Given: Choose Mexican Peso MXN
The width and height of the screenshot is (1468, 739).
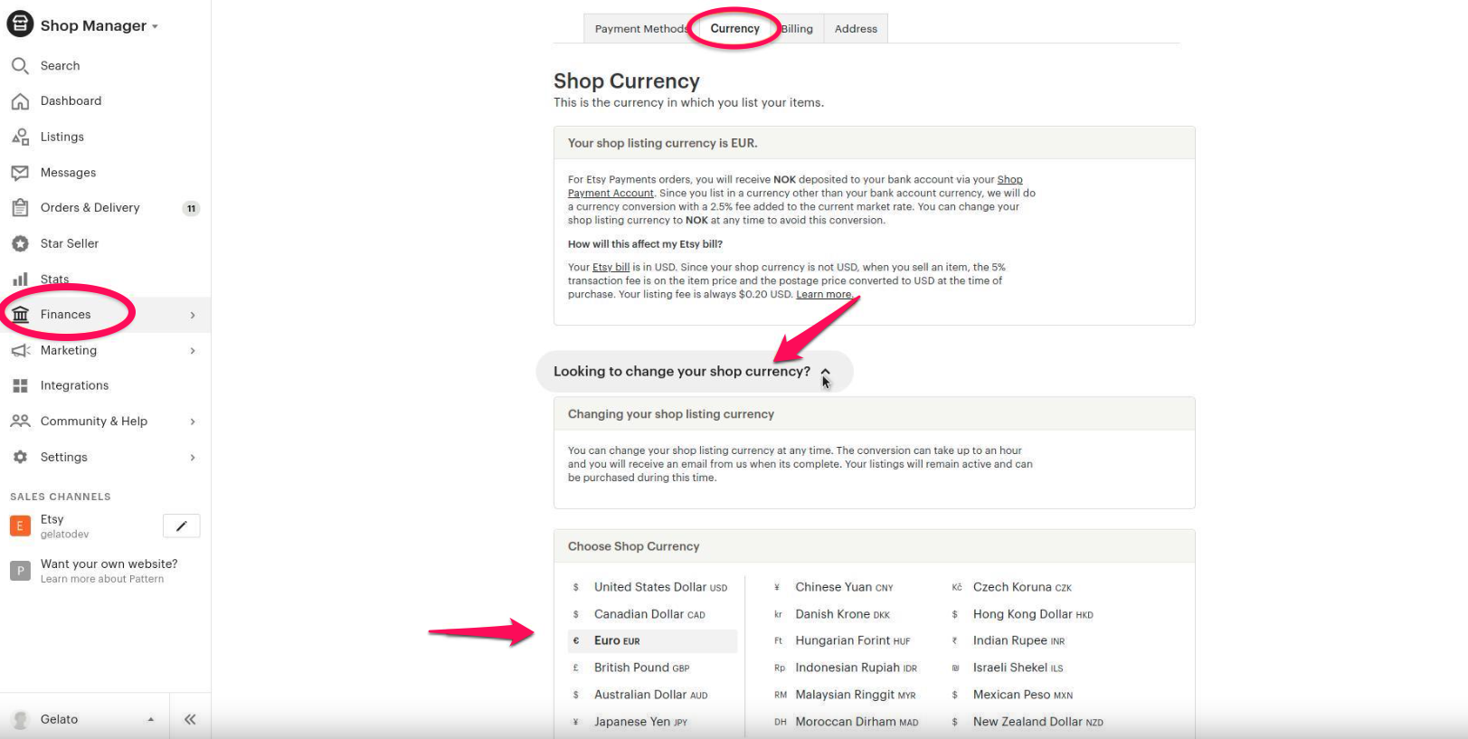Looking at the screenshot, I should (x=1022, y=695).
